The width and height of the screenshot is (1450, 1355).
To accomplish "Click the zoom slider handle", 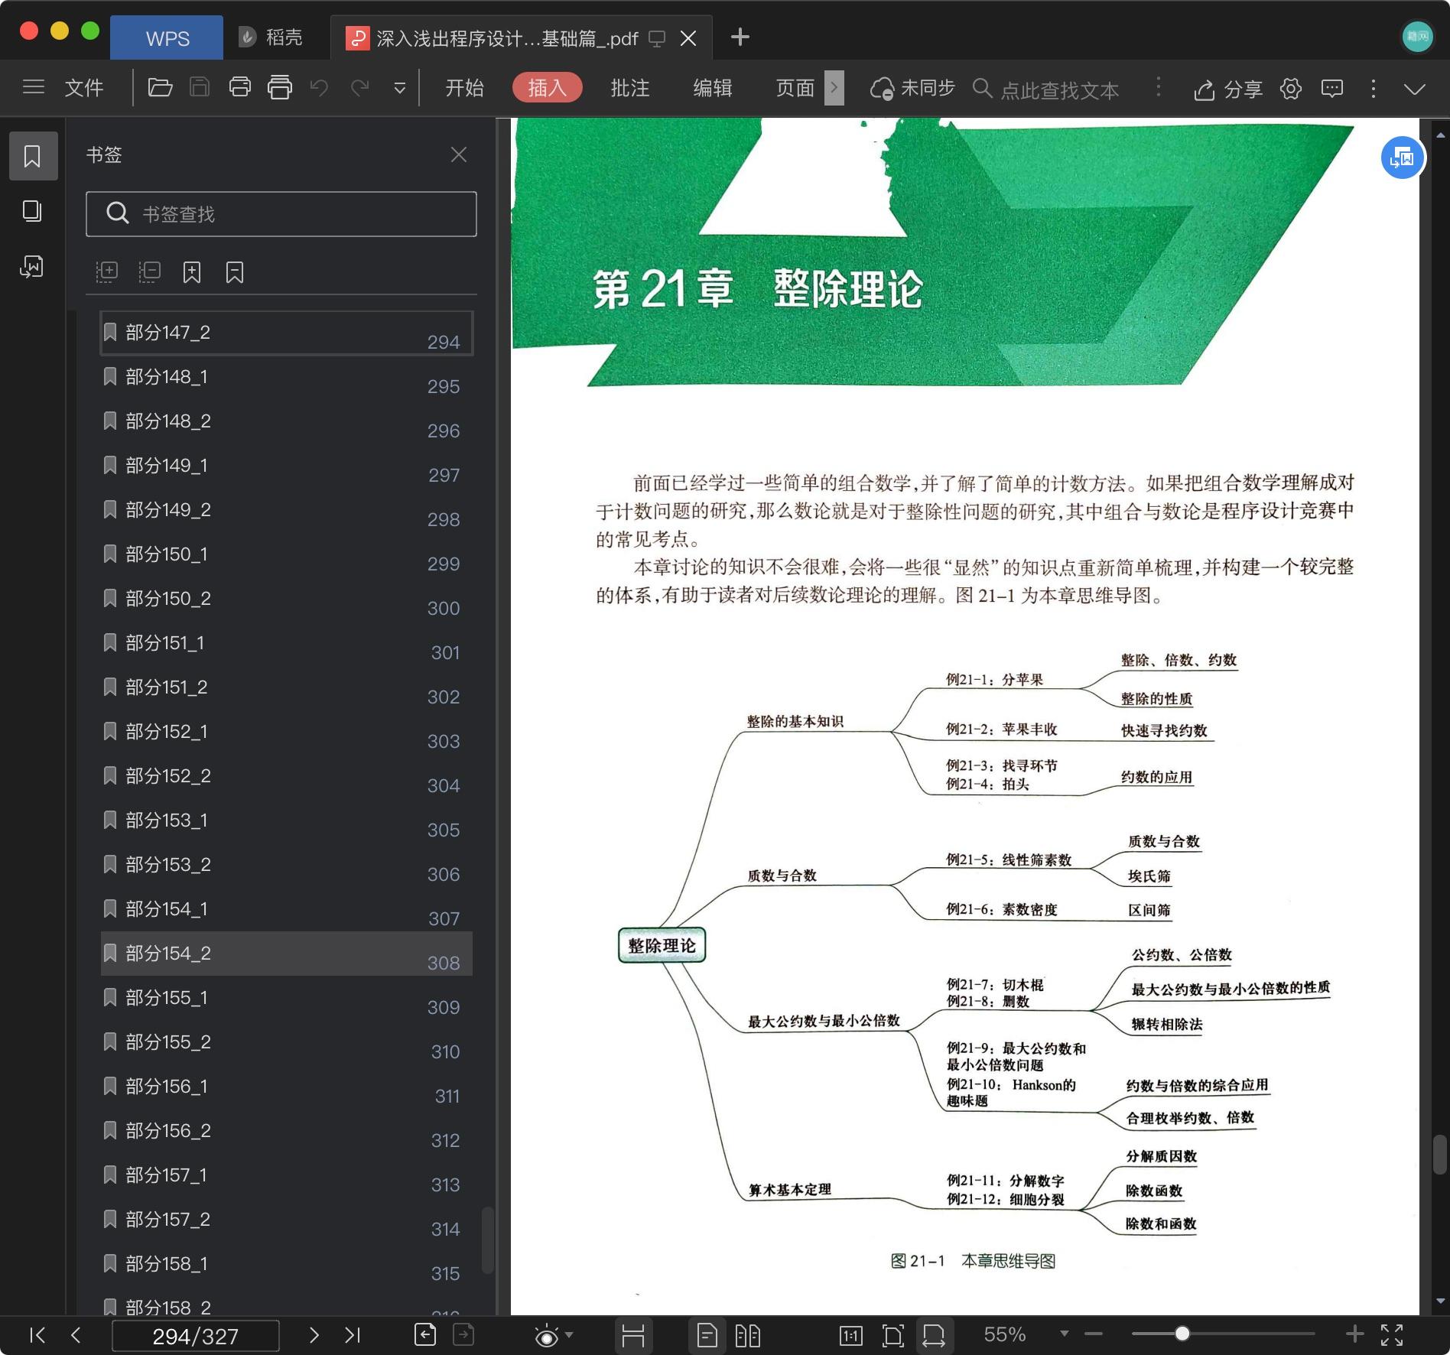I will pyautogui.click(x=1182, y=1334).
